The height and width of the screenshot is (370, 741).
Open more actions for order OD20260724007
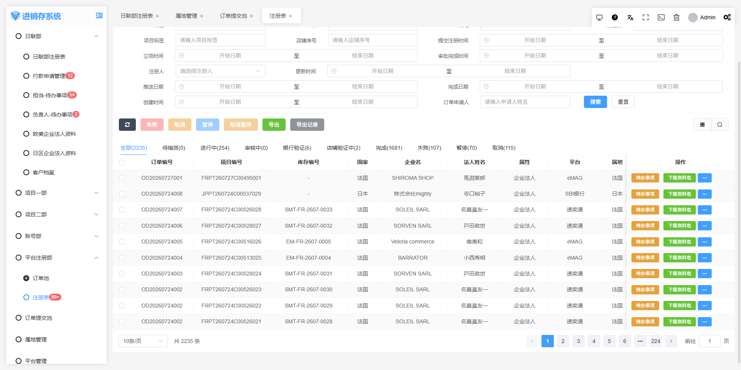pyautogui.click(x=705, y=210)
